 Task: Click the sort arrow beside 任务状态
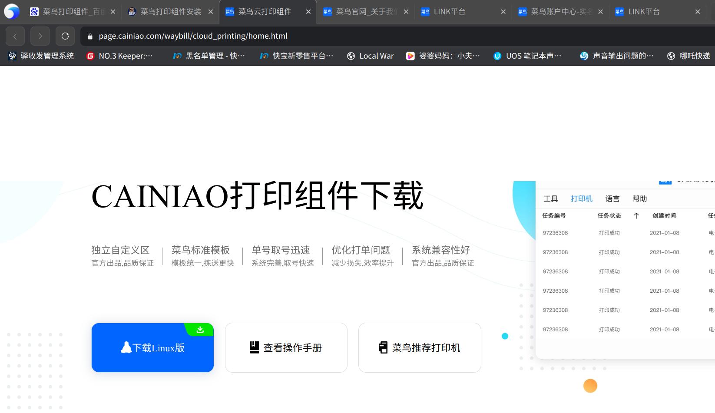coord(636,216)
